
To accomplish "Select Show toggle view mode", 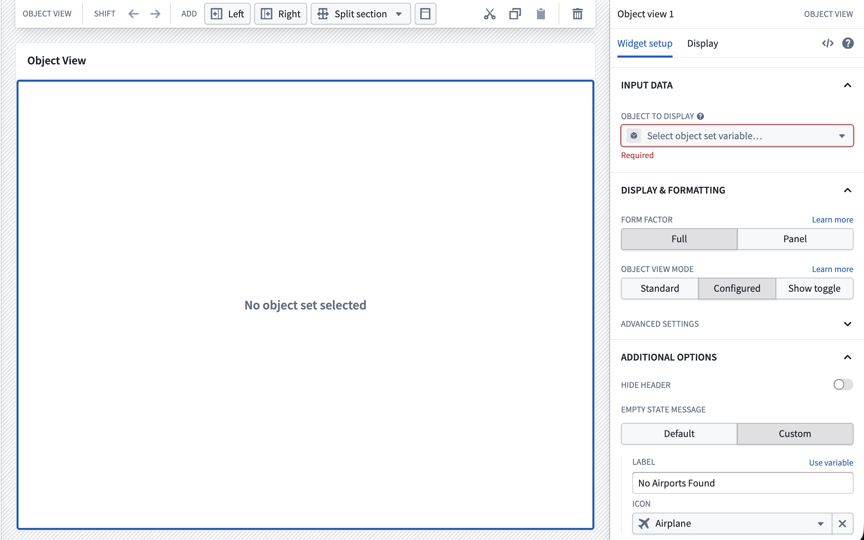I will pyautogui.click(x=814, y=289).
